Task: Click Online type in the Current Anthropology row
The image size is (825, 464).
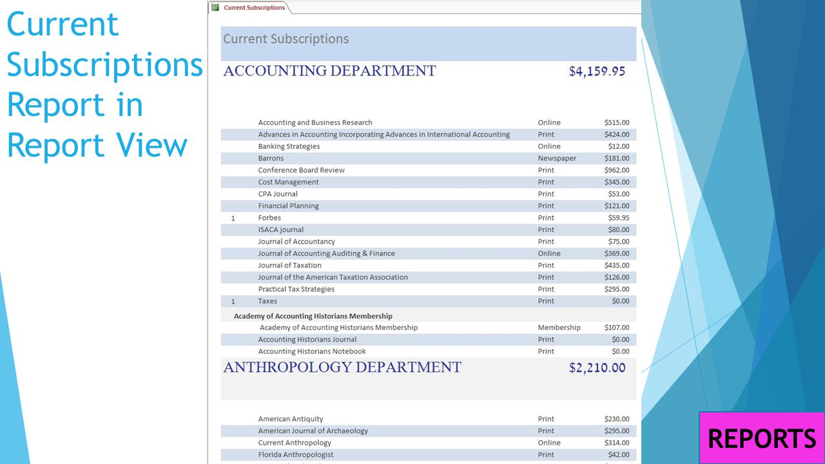Action: click(549, 443)
